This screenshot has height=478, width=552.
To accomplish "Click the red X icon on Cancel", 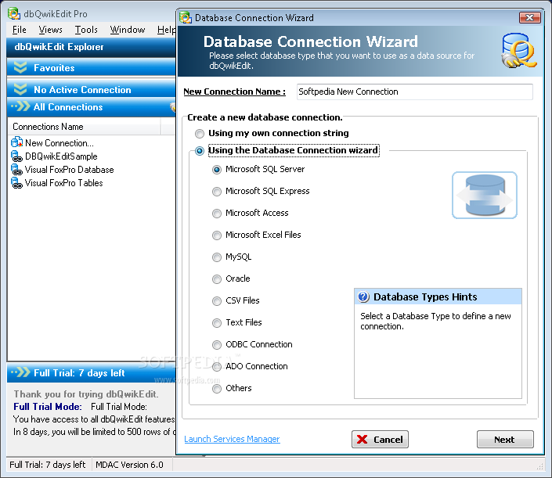I will pyautogui.click(x=362, y=440).
